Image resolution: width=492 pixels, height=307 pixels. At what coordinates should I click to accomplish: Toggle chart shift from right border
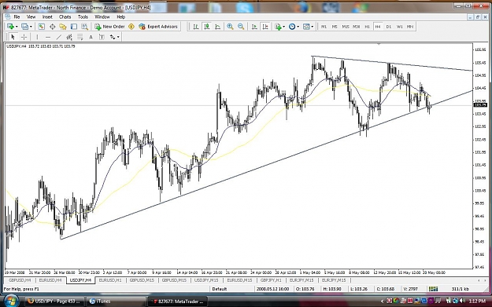[x=265, y=27]
